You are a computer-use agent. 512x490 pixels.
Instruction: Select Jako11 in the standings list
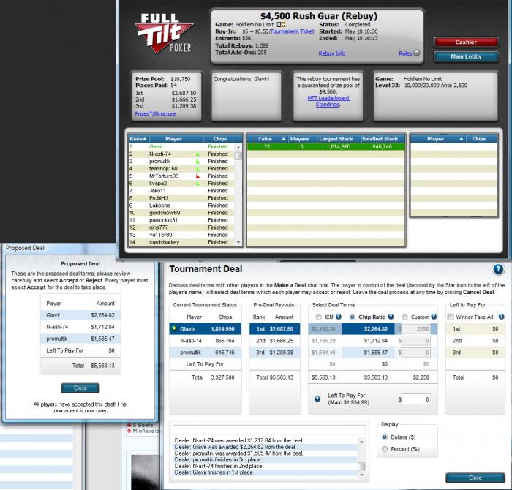pyautogui.click(x=181, y=191)
